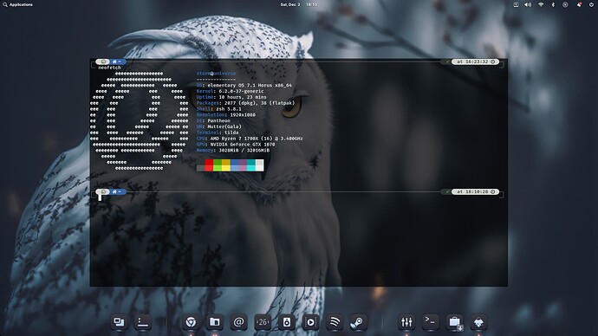Open AppCenter briefcase icon in dock
The image size is (598, 336).
point(455,322)
